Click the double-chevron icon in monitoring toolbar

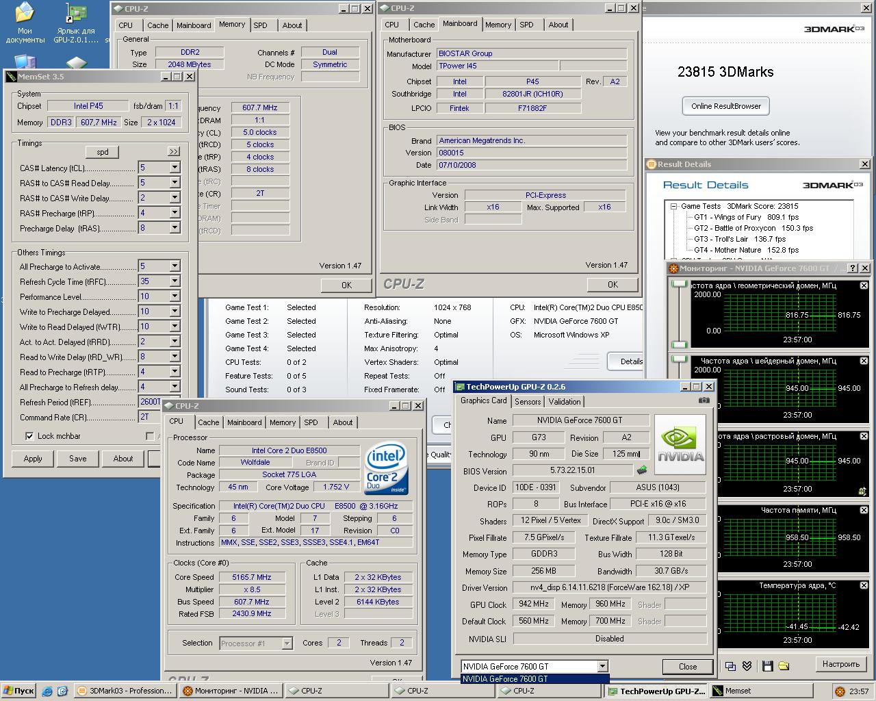coord(747,665)
